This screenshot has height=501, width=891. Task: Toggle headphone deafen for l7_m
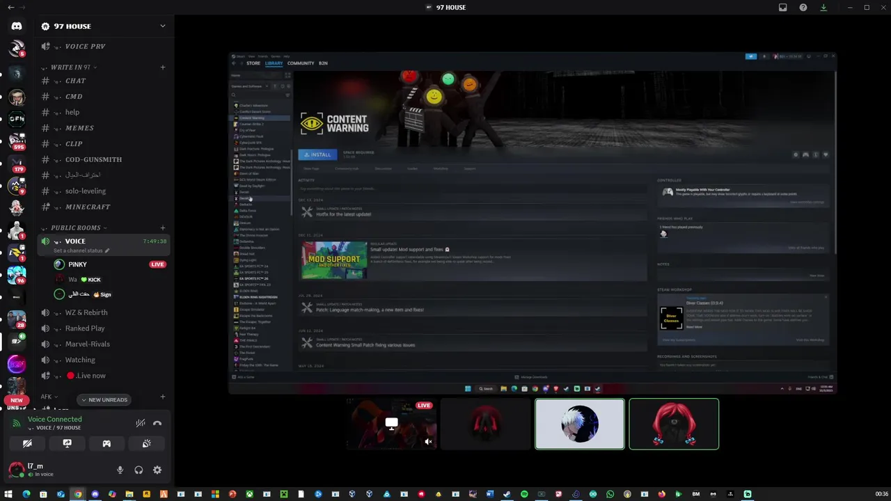(x=139, y=470)
